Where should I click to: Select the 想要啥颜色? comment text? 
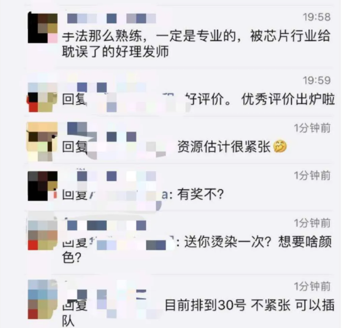point(197,250)
